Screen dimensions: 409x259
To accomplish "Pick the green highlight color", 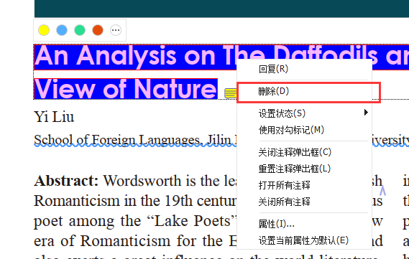I will pos(80,30).
